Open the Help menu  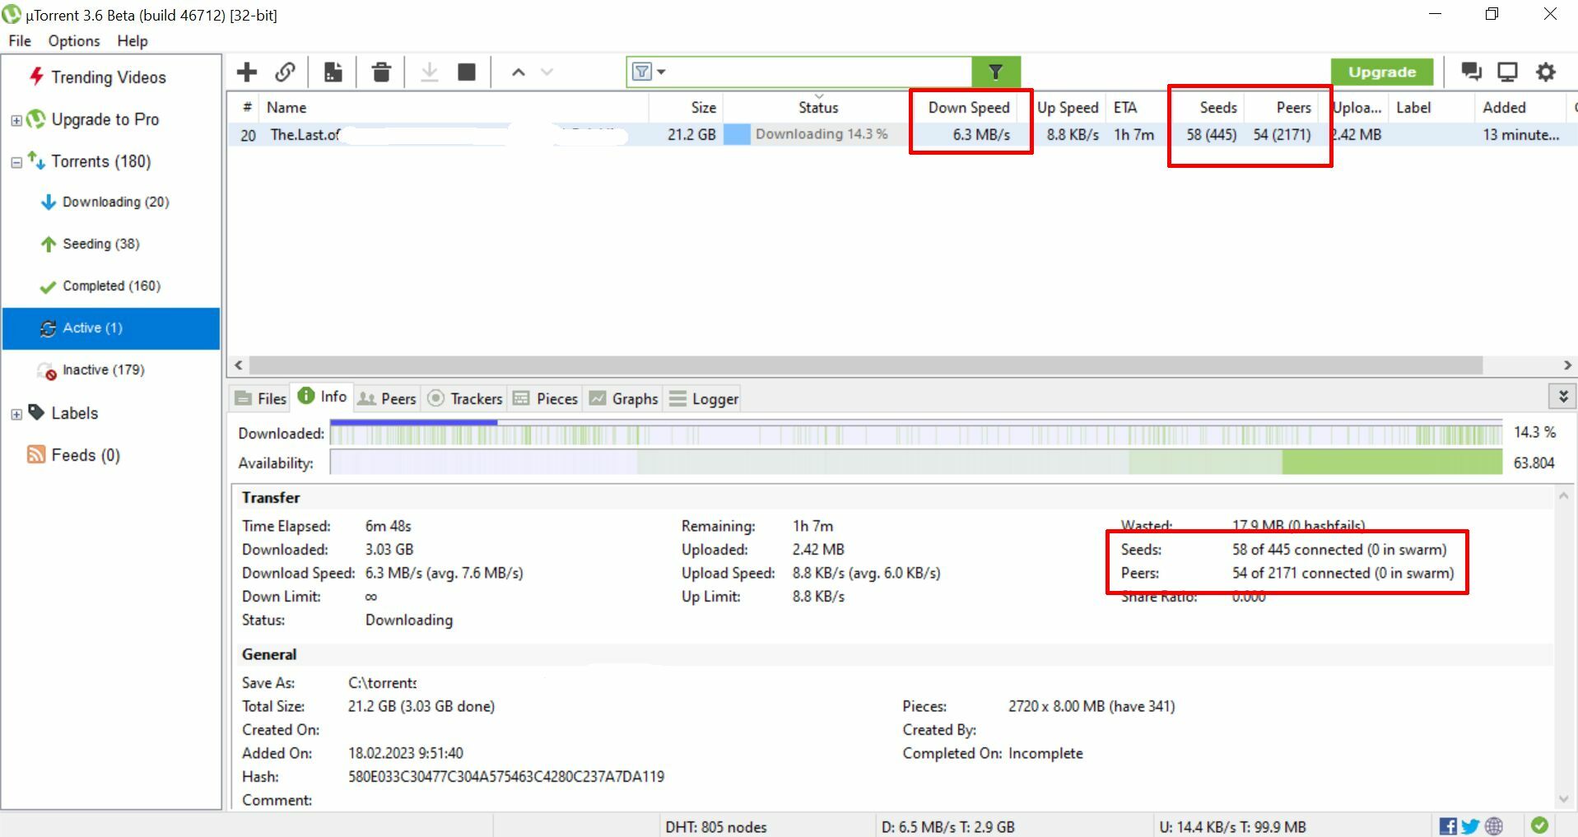(x=133, y=41)
